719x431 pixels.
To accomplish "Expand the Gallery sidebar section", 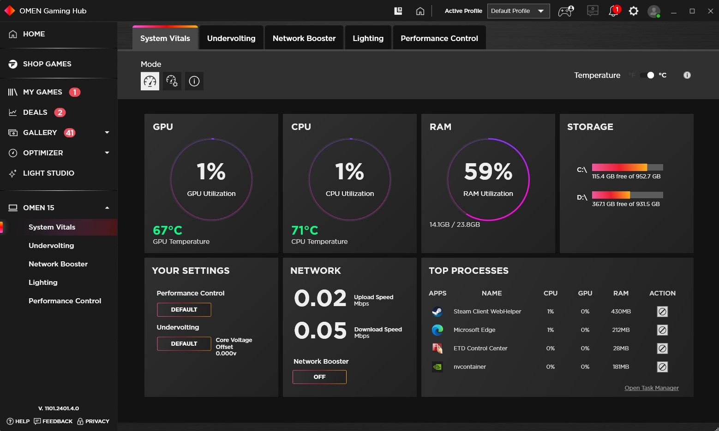I will [107, 132].
